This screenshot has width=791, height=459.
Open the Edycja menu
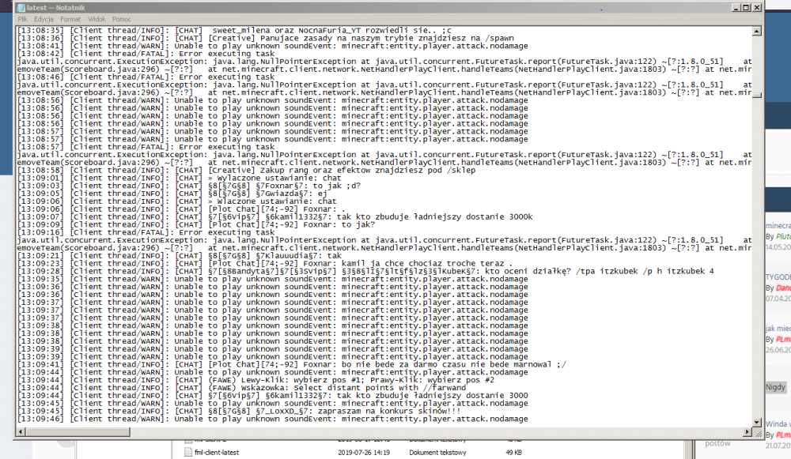click(44, 19)
